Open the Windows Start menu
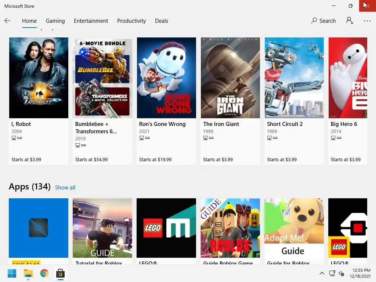The width and height of the screenshot is (376, 282). (x=12, y=273)
